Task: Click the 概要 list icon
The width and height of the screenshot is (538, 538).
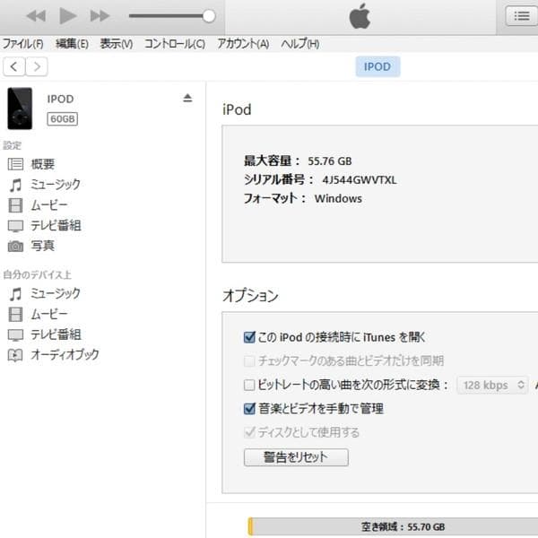Action: tap(15, 164)
